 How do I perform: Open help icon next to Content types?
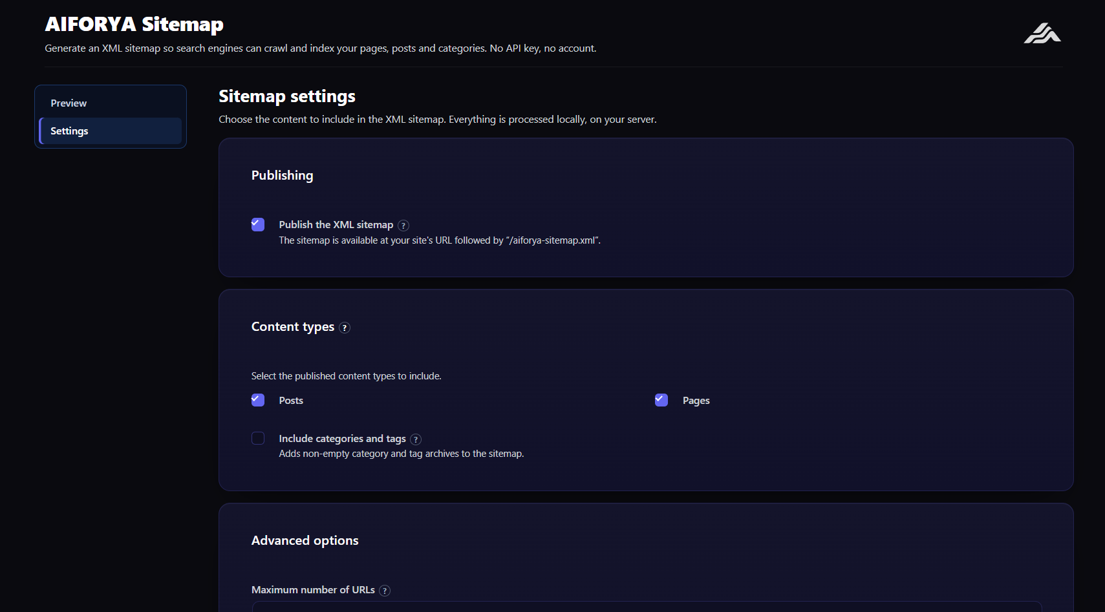pyautogui.click(x=345, y=328)
